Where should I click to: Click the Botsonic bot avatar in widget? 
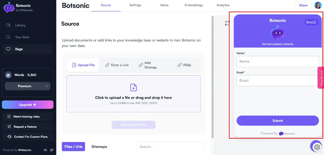pos(278,33)
